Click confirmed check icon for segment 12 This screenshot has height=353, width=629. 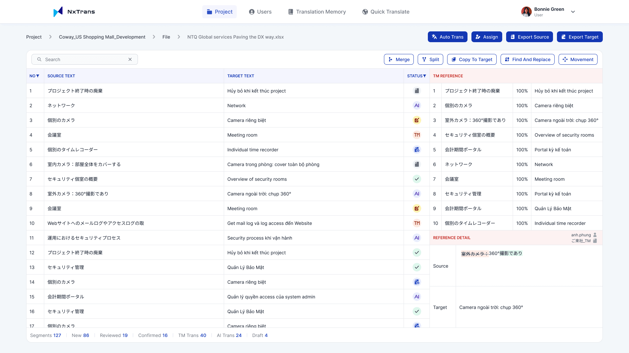click(417, 253)
